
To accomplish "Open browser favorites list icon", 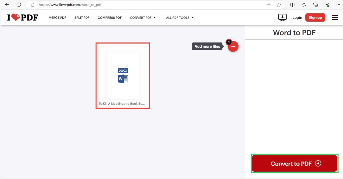I will click(304, 5).
